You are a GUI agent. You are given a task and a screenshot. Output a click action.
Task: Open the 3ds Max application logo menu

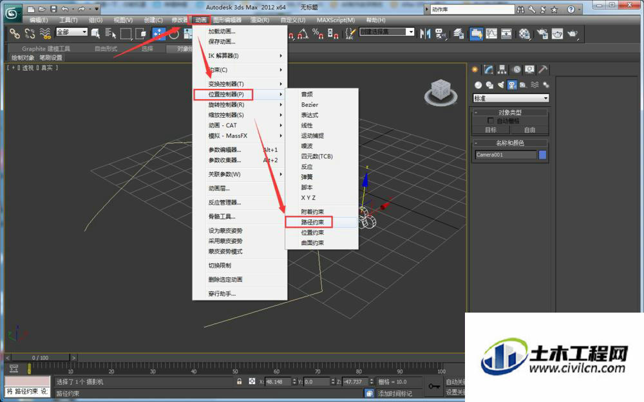point(12,14)
